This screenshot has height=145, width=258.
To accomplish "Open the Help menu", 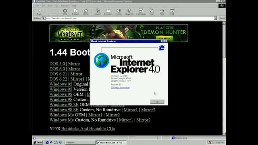I will (x=74, y=6).
